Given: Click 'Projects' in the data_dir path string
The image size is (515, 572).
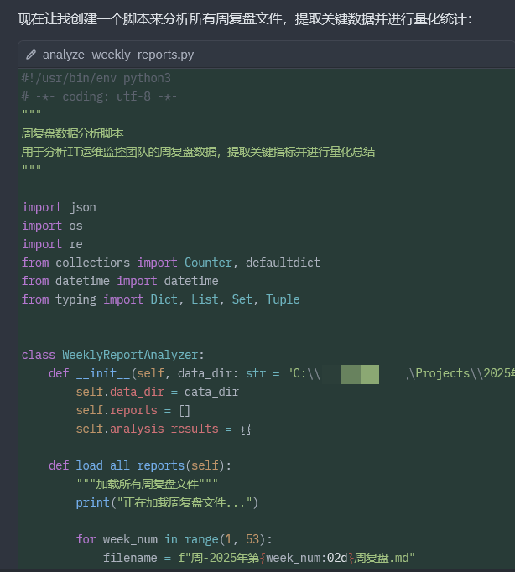Looking at the screenshot, I should pos(442,373).
